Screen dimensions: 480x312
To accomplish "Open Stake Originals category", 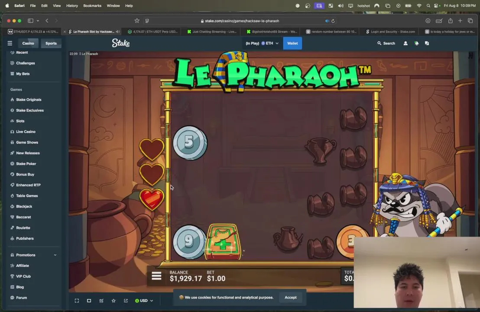I will pyautogui.click(x=29, y=100).
